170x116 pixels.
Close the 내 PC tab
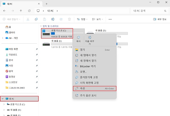(x=39, y=4)
